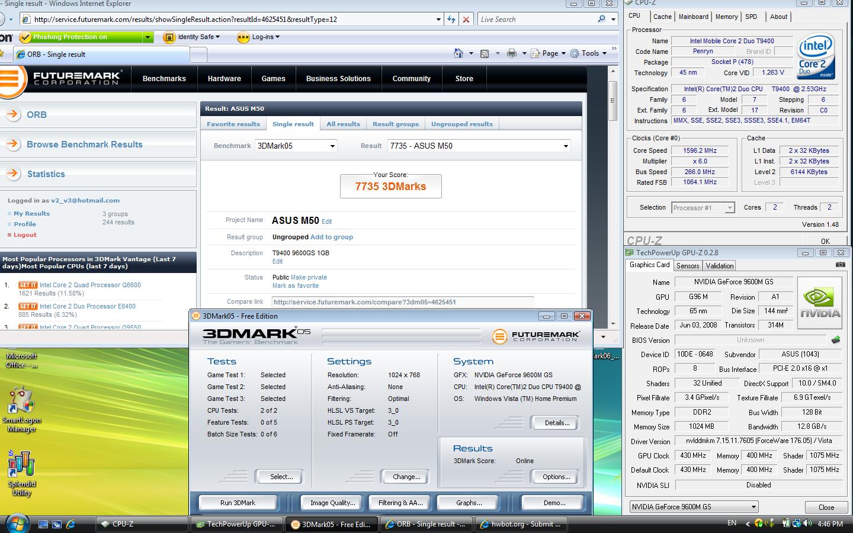Click the RSS feeds icon in IE
853x533 pixels.
pos(485,53)
